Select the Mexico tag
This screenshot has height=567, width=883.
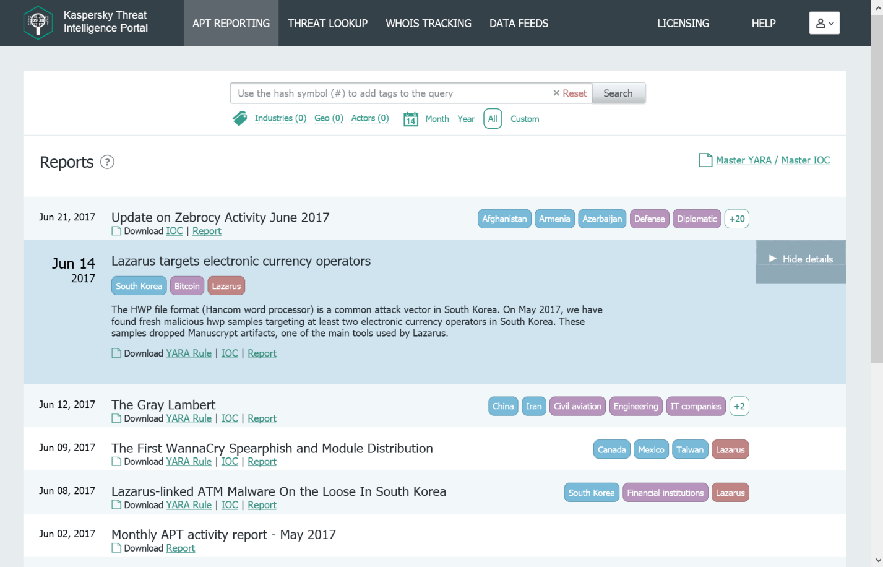[x=651, y=449]
